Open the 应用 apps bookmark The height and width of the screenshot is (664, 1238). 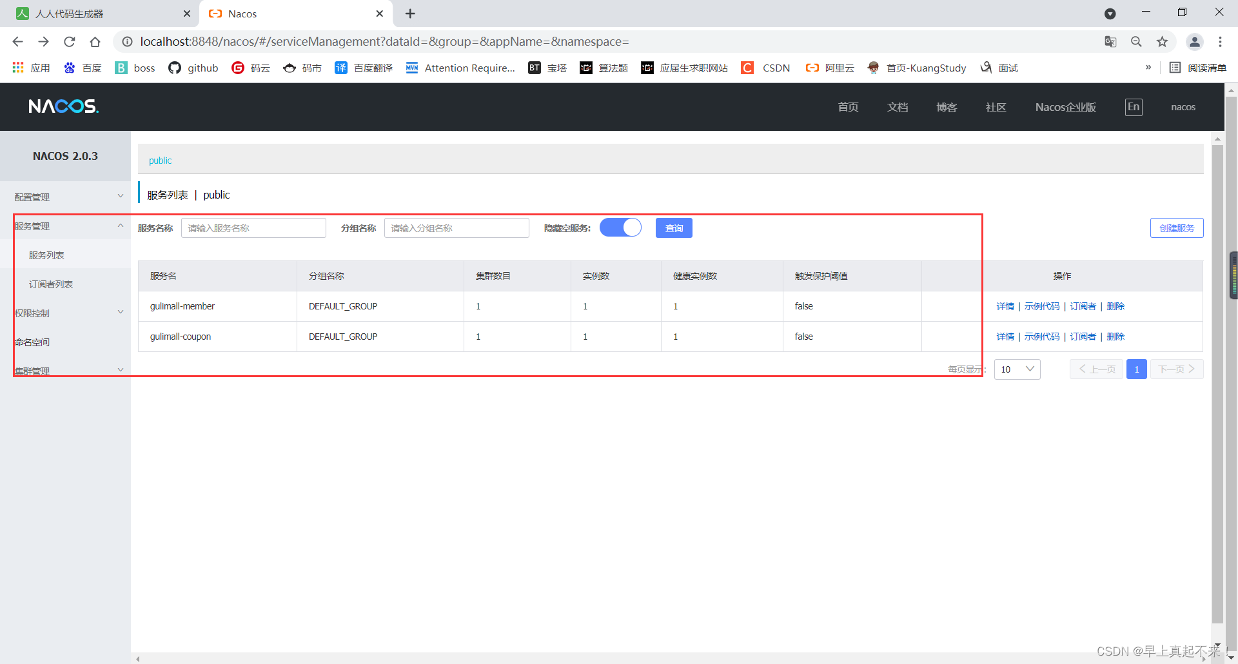pos(31,68)
